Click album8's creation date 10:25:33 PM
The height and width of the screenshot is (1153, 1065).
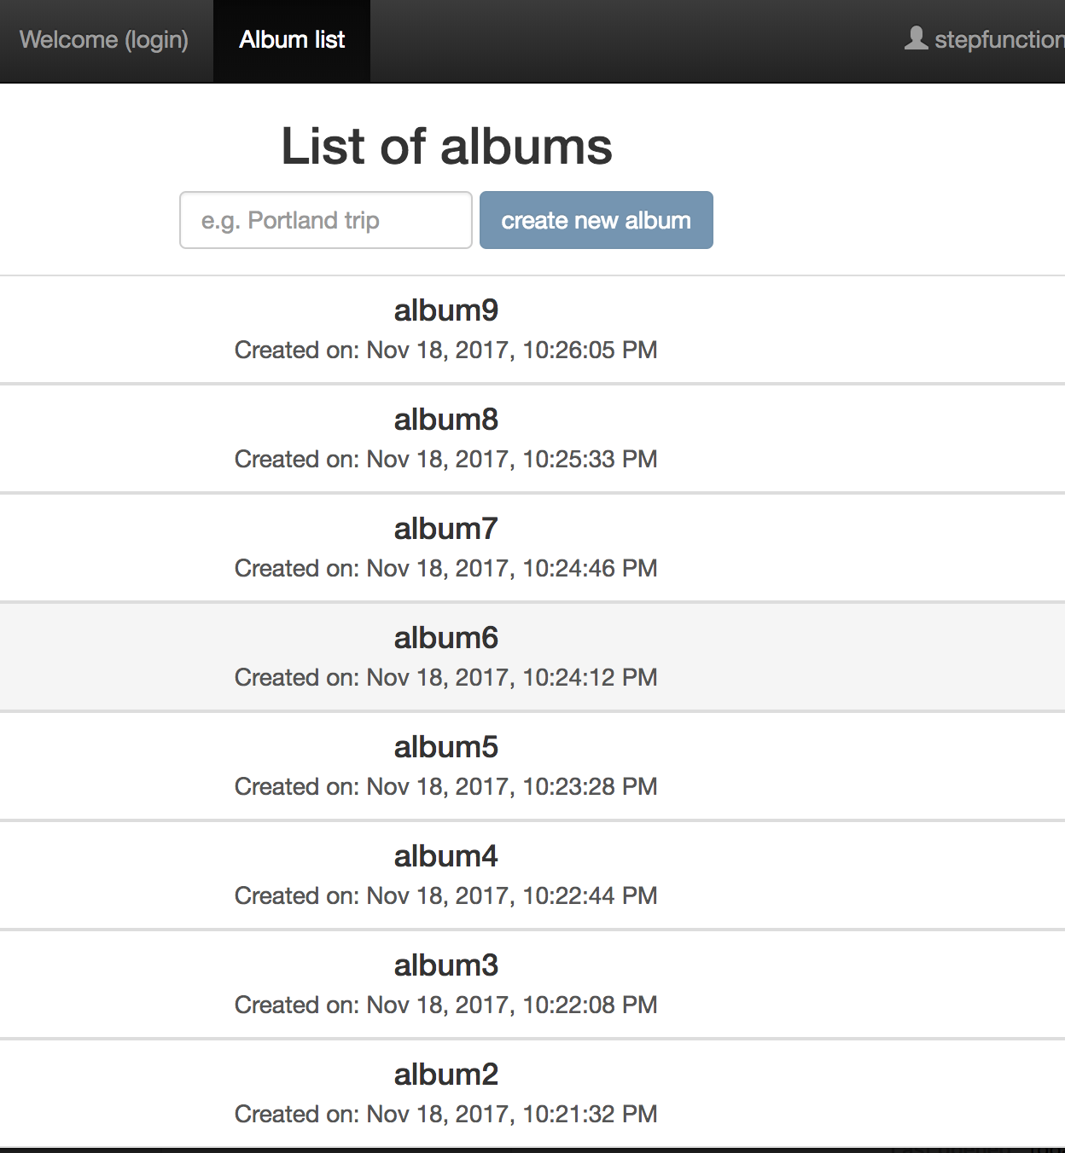point(446,460)
